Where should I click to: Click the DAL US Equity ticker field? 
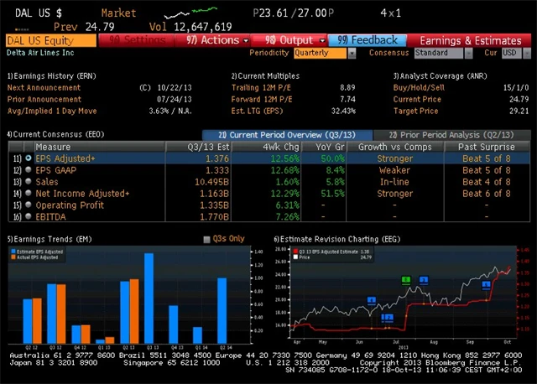tap(50, 39)
